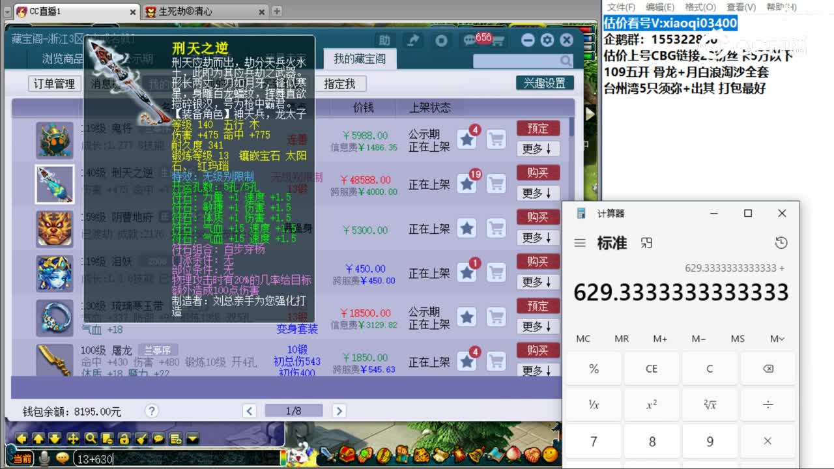Expand 更多 dropdown for ¥450.00 listing

tap(538, 281)
